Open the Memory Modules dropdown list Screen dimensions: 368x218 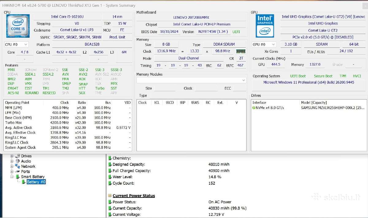click(191, 80)
